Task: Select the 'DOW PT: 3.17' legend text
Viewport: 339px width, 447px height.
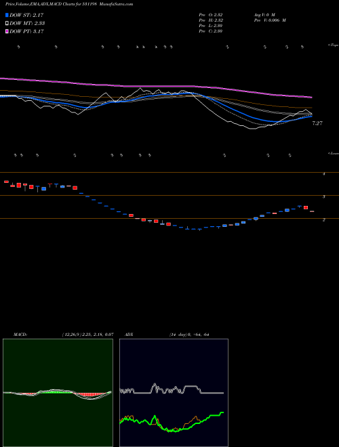Action: pos(26,31)
